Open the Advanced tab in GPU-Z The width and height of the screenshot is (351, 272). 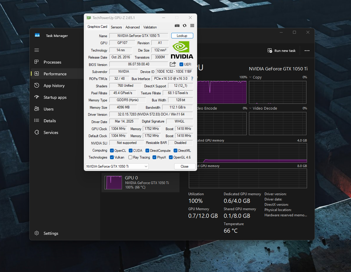[133, 27]
